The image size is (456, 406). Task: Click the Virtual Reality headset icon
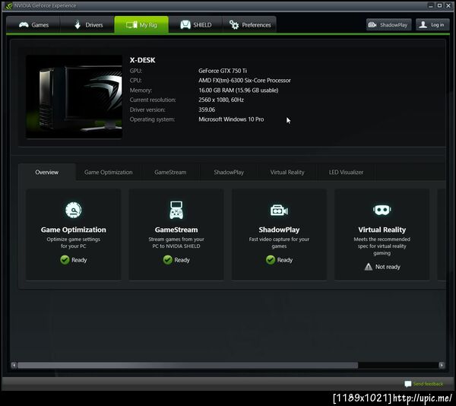coord(382,210)
